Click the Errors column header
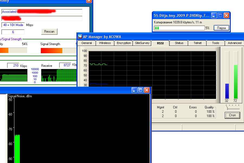The height and width of the screenshot is (163, 244). tap(193, 107)
